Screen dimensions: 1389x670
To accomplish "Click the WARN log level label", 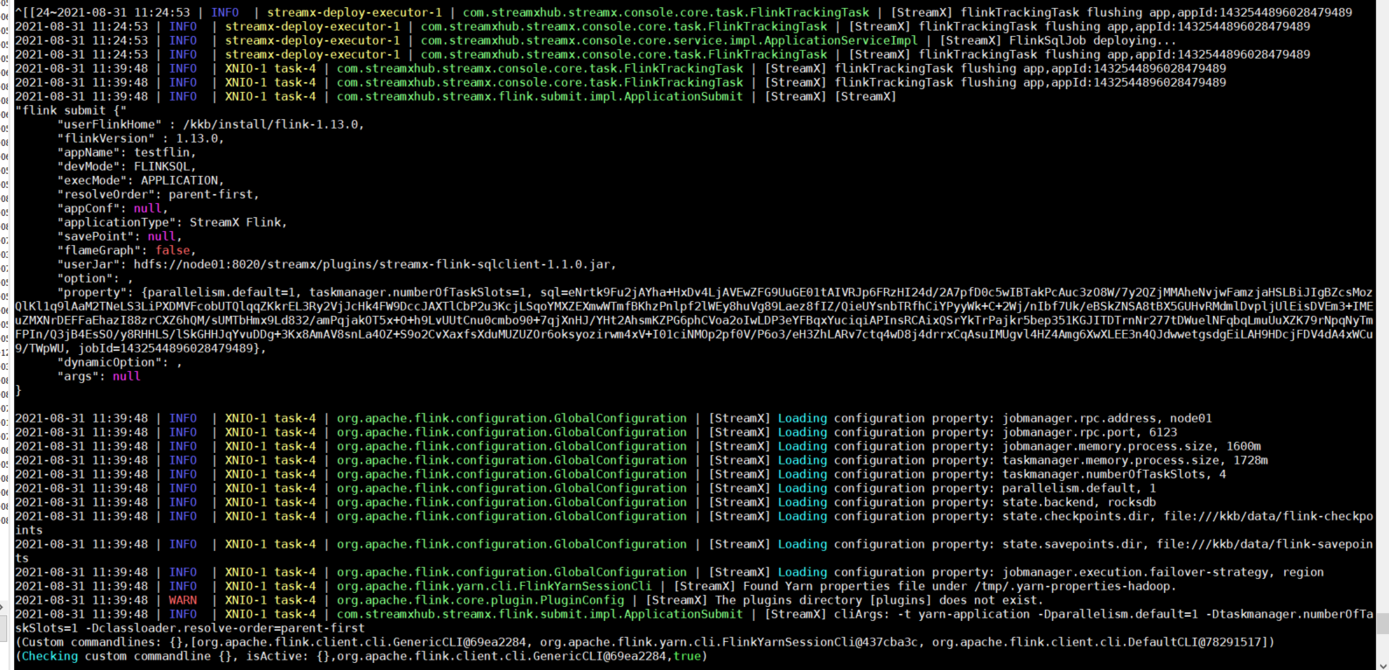I will point(183,600).
